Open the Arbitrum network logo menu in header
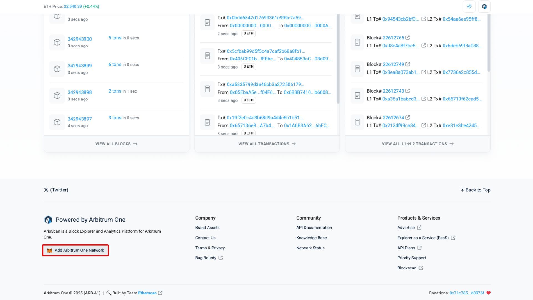This screenshot has width=533, height=300. [484, 6]
